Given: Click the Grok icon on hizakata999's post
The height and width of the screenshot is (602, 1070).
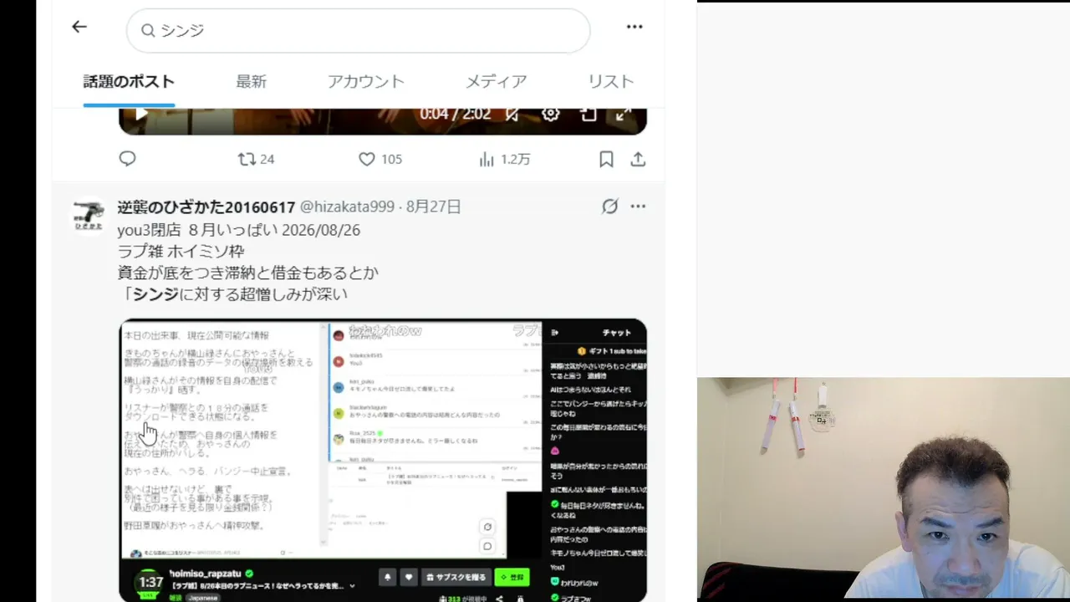Looking at the screenshot, I should [x=610, y=207].
